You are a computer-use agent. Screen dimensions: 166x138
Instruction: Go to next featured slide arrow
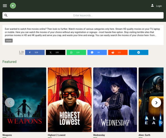pyautogui.click(x=156, y=102)
